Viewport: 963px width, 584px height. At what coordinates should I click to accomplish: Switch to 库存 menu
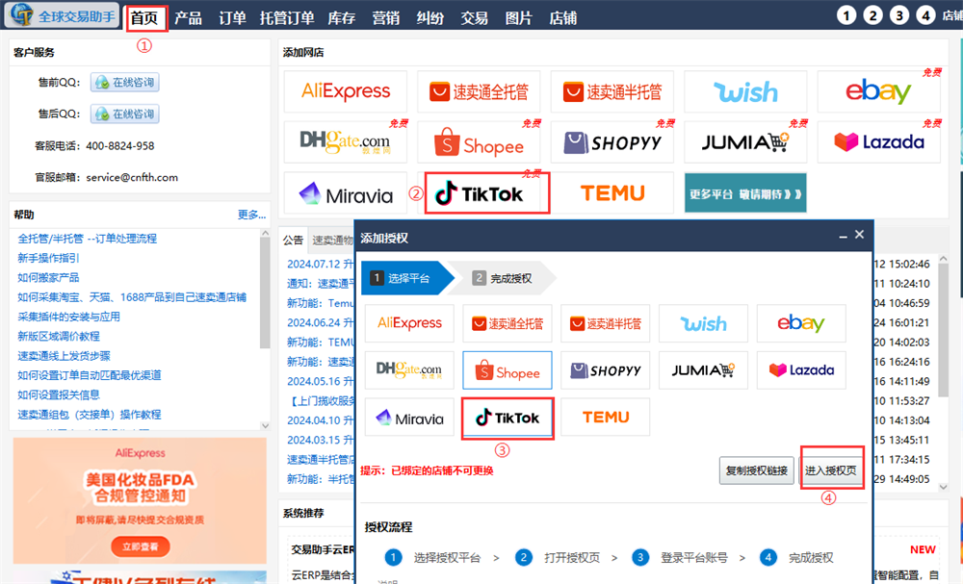pos(342,18)
